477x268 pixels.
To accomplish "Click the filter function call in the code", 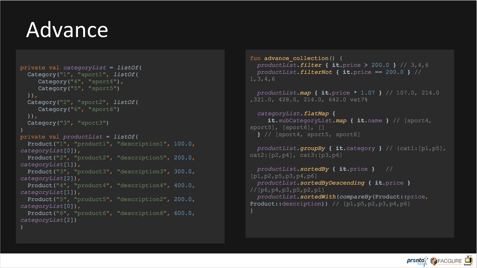I will pos(311,65).
